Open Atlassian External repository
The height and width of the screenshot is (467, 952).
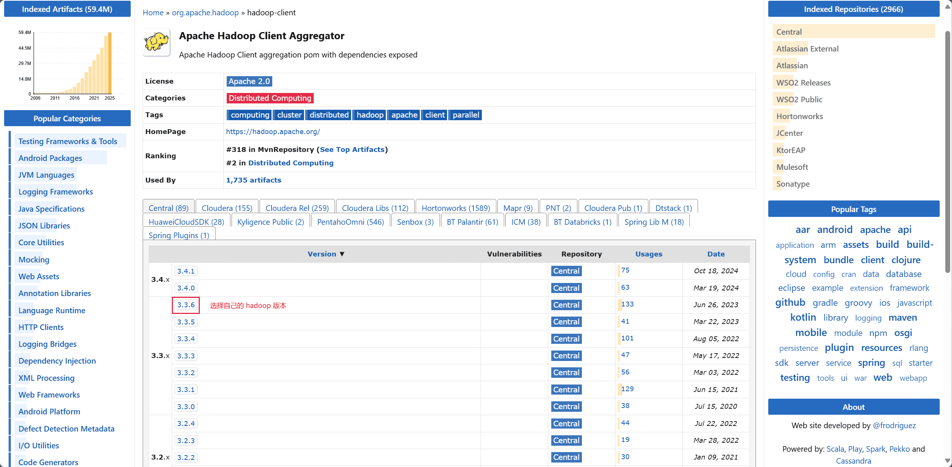[807, 49]
